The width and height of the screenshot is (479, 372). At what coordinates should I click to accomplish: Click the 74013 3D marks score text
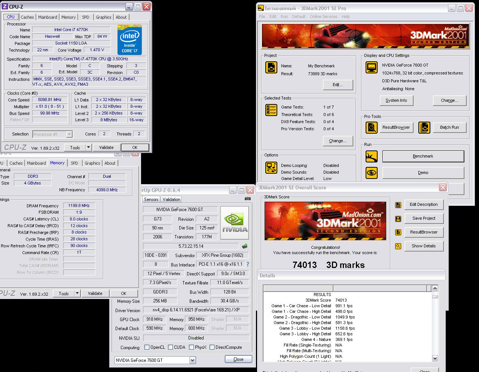[329, 265]
